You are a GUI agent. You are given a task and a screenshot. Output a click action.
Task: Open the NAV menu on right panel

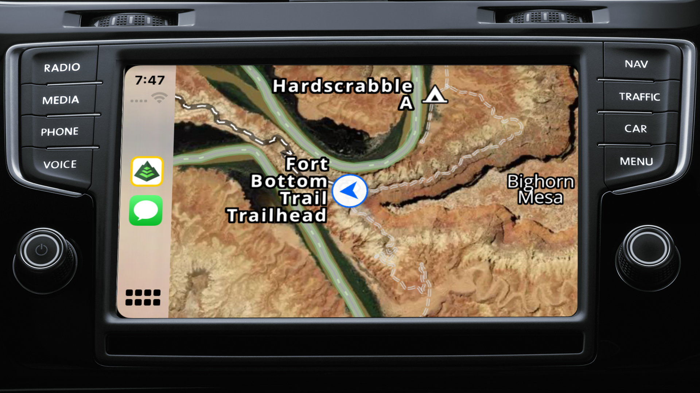(635, 63)
